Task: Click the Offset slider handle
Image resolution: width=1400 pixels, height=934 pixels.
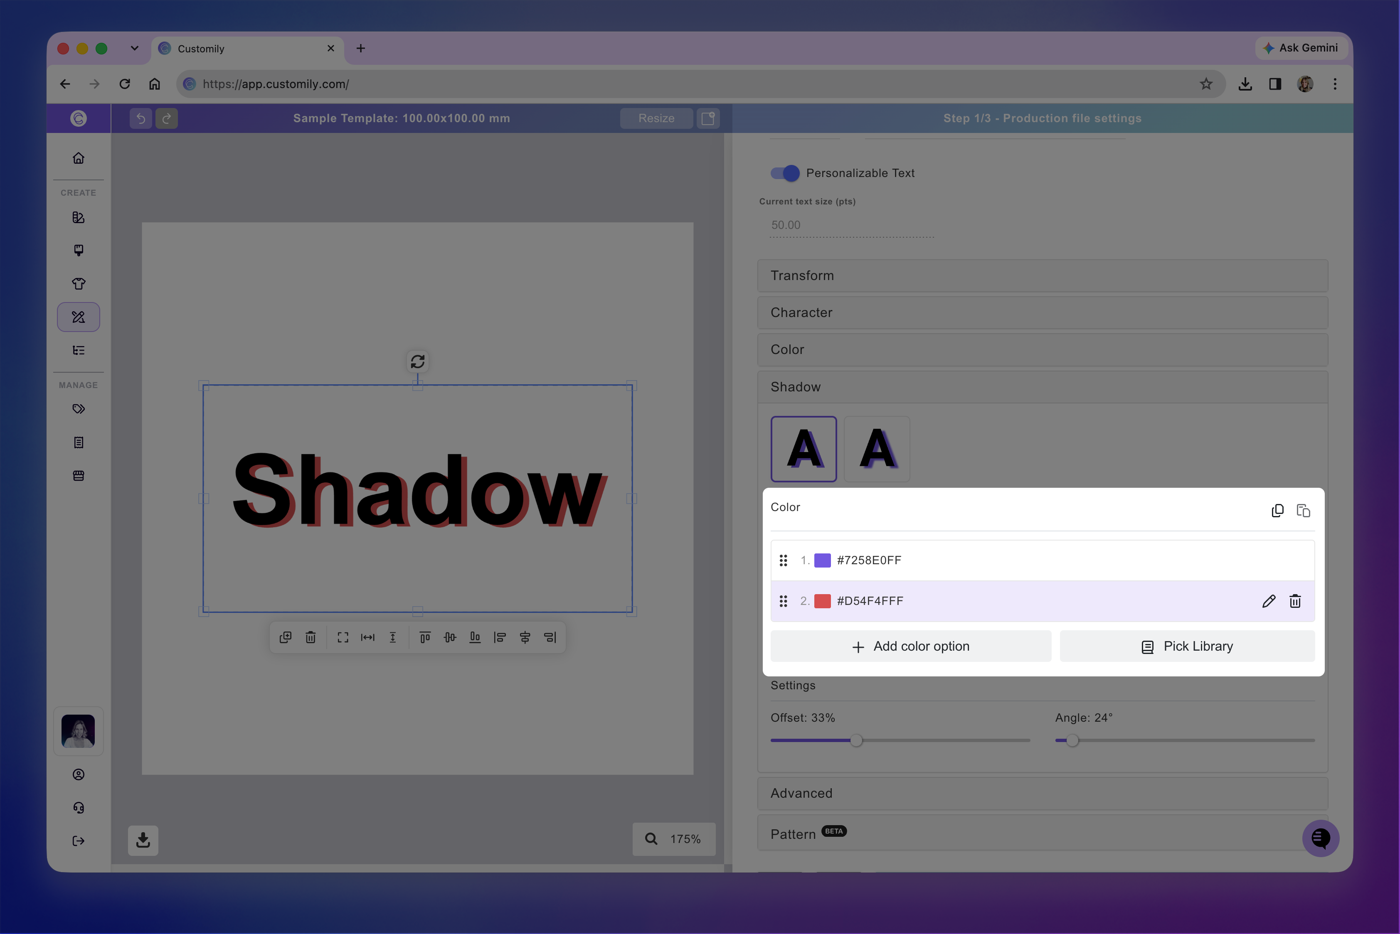Action: 856,740
